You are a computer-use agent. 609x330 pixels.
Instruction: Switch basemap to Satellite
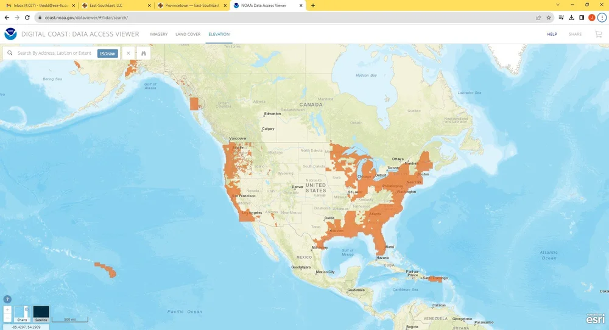41,314
